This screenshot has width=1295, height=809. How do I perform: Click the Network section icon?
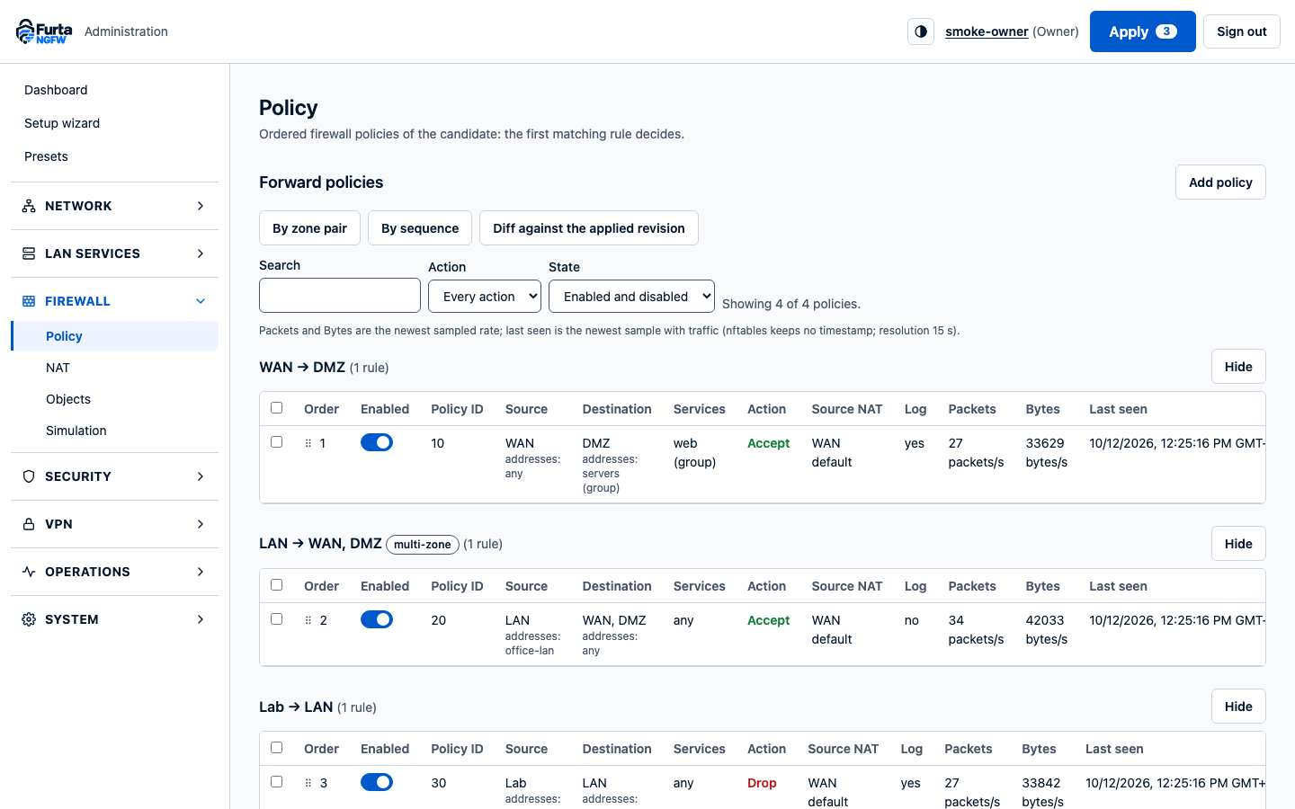[29, 206]
